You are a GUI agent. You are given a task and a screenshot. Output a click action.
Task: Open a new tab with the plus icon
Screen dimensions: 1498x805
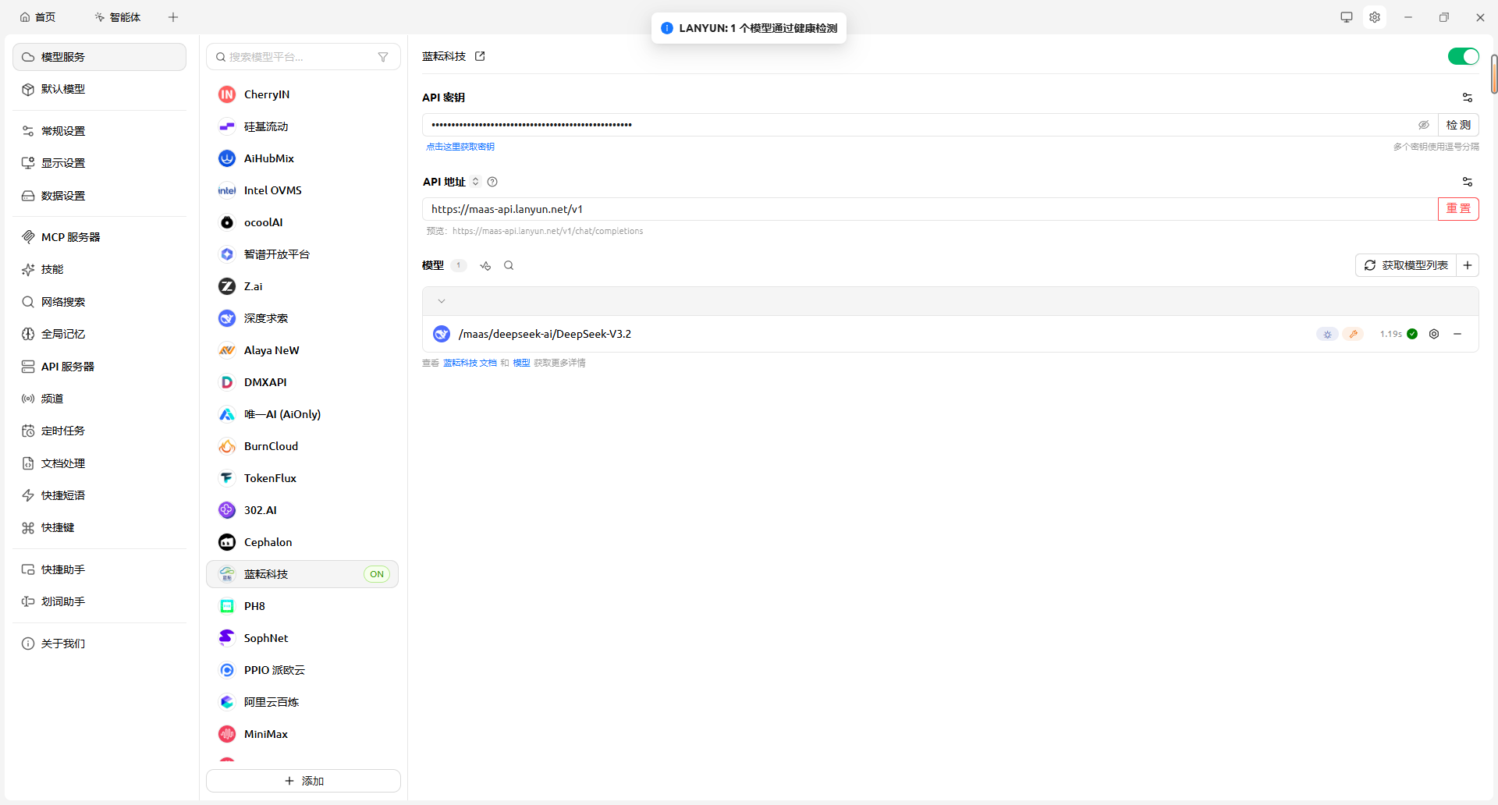173,17
